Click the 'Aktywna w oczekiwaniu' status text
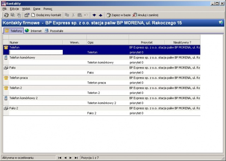This screenshot has height=161, width=226. tap(18, 158)
